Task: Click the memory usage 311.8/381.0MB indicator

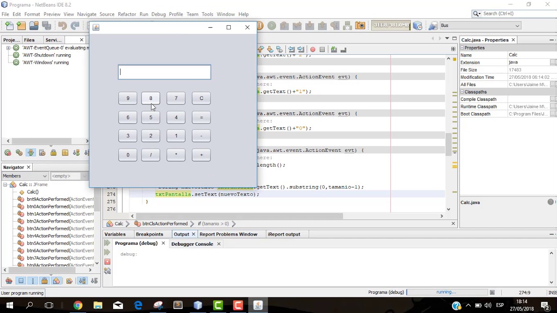Action: tap(391, 25)
